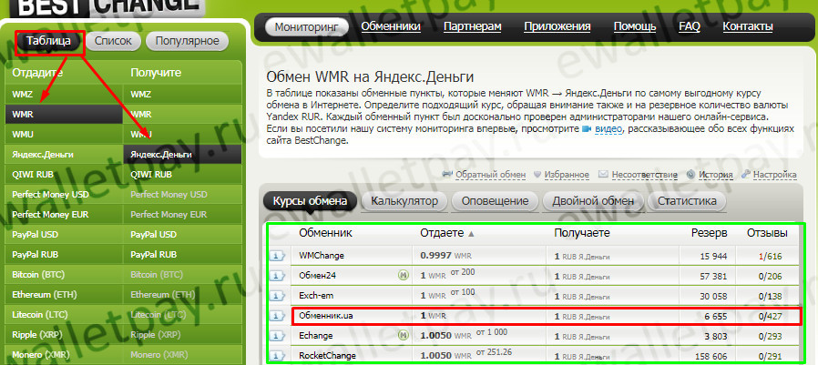The height and width of the screenshot is (365, 818).
Task: Click the Обратный обмен arrows icon
Action: click(x=447, y=175)
